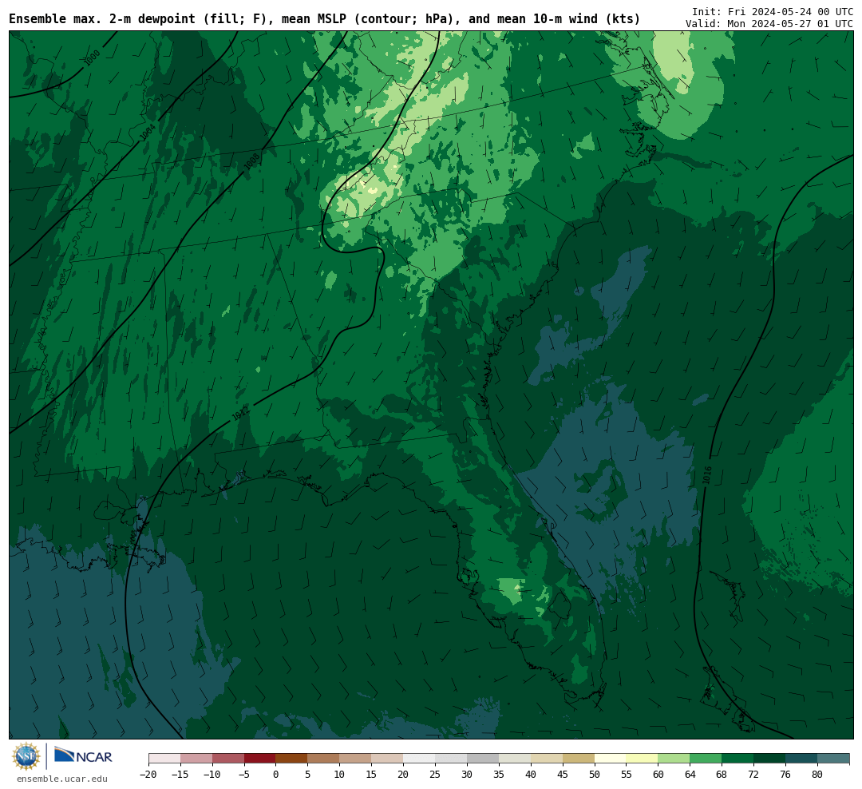
Task: Click the 72 colorbar tick label
Action: (754, 775)
